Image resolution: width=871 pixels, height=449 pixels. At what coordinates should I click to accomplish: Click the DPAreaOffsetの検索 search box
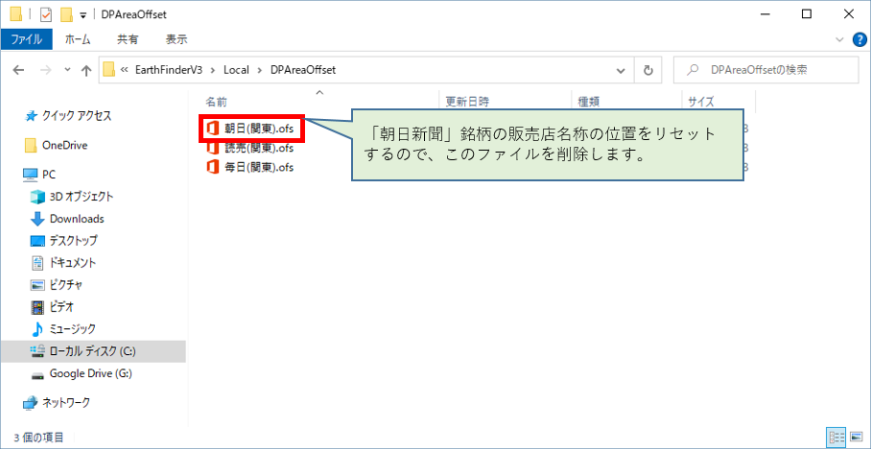coord(765,71)
